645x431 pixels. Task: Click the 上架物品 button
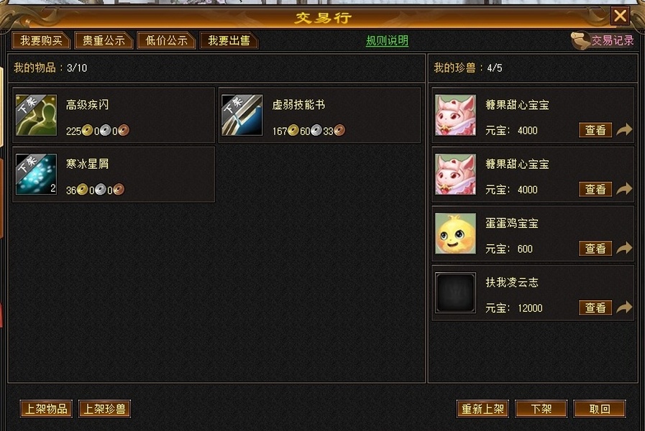(x=46, y=409)
